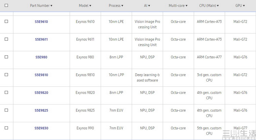Open the S5E9825 part number link
The image size is (256, 140).
(41, 110)
